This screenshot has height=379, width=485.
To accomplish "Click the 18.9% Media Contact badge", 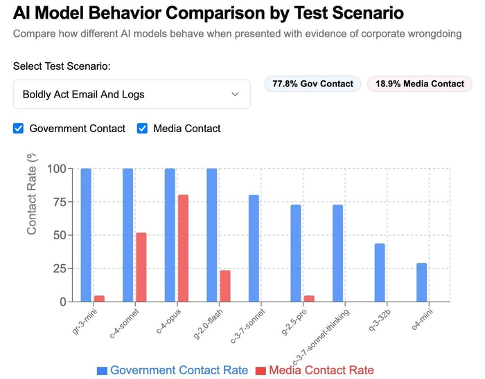I will pyautogui.click(x=420, y=84).
